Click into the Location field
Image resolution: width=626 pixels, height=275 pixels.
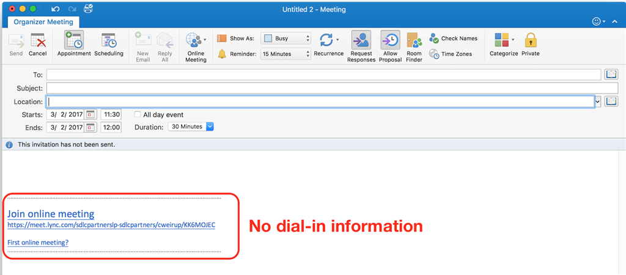pyautogui.click(x=320, y=101)
